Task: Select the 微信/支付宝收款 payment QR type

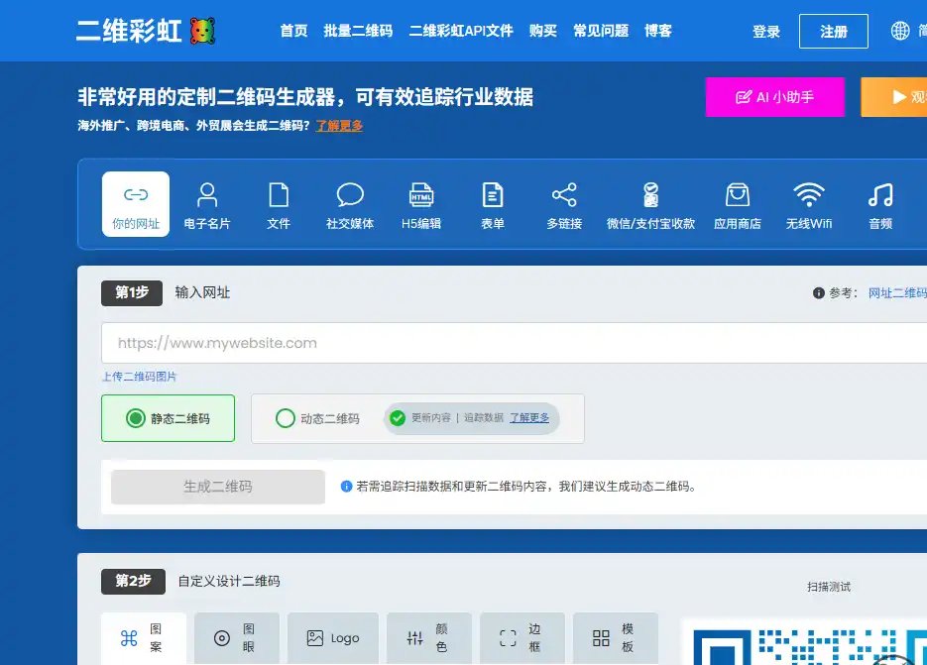Action: pos(650,204)
